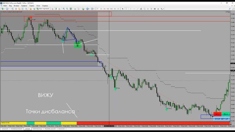Image resolution: width=235 pixels, height=132 pixels.
Task: Select the M1 timeframe button
Action: click(98, 9)
